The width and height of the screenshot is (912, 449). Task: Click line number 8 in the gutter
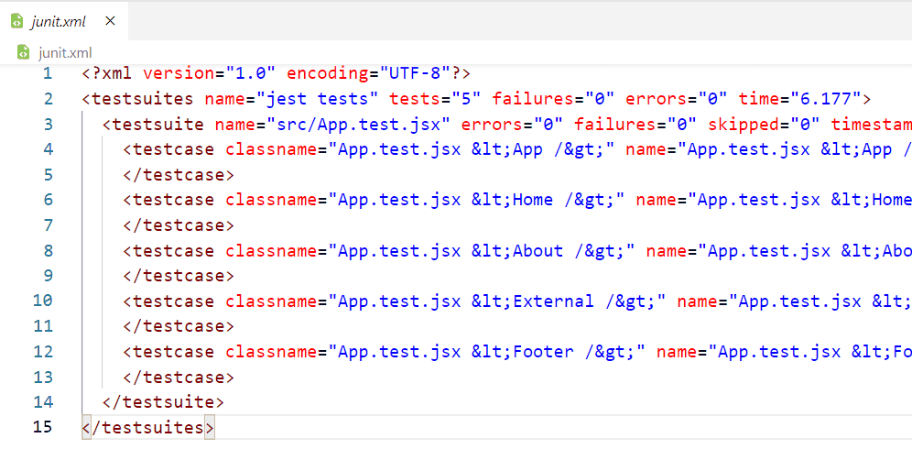point(47,250)
